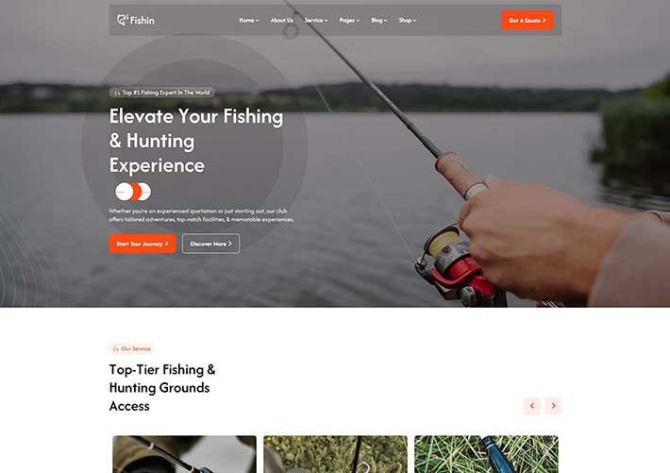Image resolution: width=670 pixels, height=473 pixels.
Task: Click the fish icon in Our Service badge
Action: 115,349
